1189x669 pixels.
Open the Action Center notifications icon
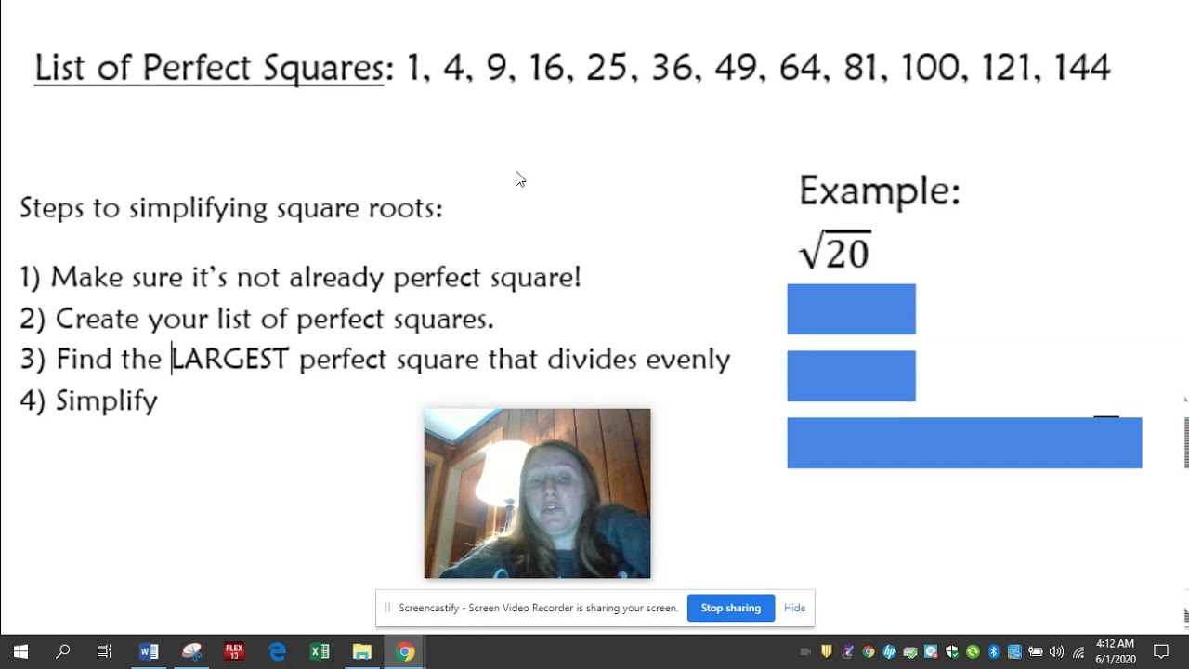pos(1161,651)
